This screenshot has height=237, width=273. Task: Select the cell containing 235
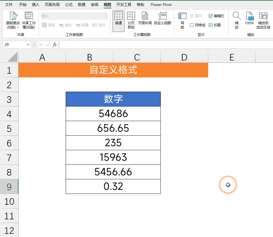click(x=113, y=143)
